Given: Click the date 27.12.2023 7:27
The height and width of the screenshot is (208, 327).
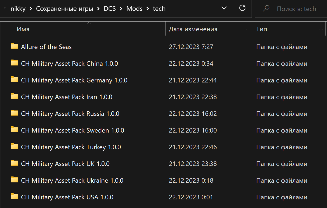Looking at the screenshot, I should click(191, 47).
